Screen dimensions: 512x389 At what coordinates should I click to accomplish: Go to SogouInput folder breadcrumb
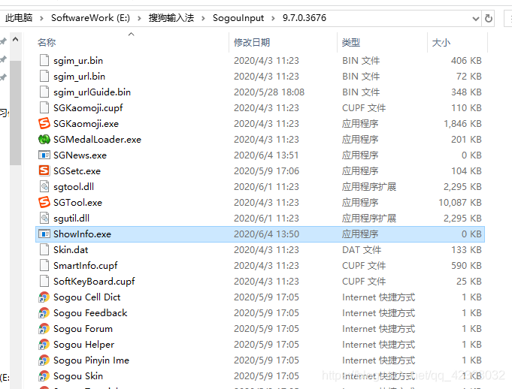(x=238, y=18)
